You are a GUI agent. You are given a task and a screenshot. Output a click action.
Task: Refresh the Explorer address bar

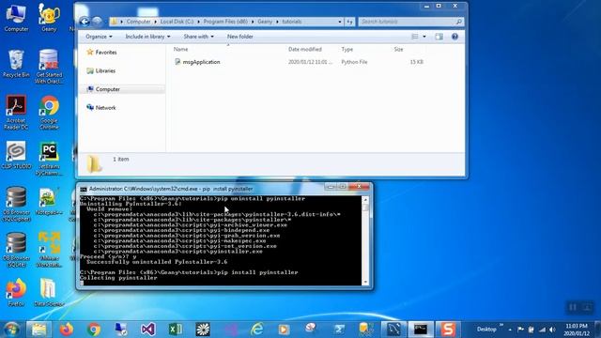(349, 22)
